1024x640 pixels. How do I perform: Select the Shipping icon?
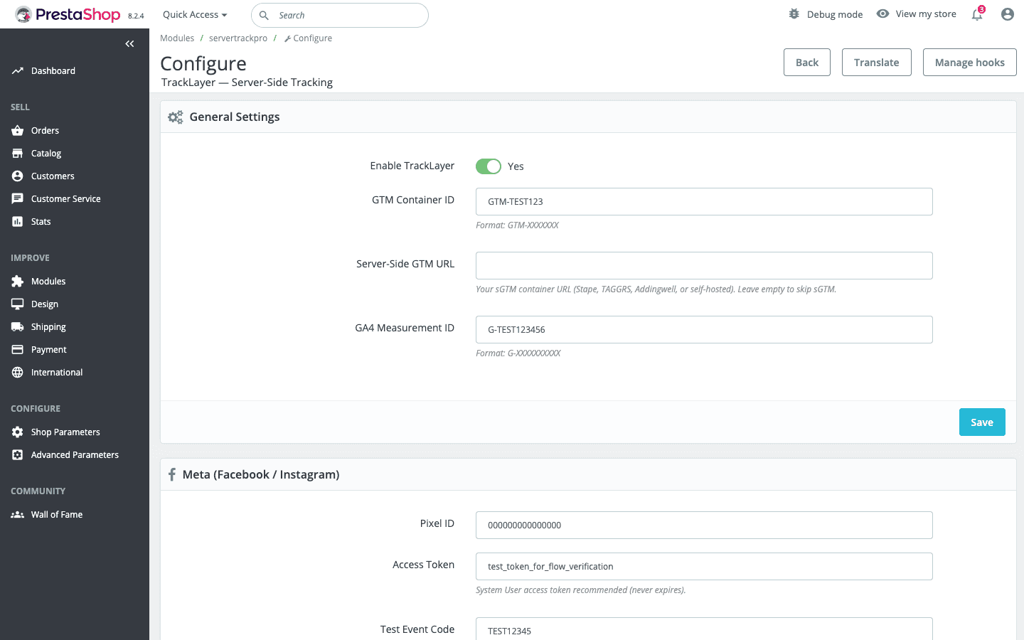coord(17,326)
